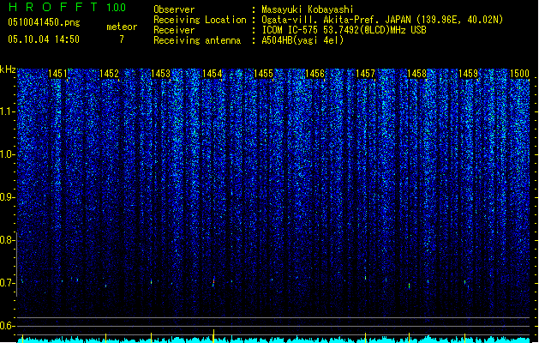Click the 0.6 kHz frequency axis label

[x=6, y=326]
